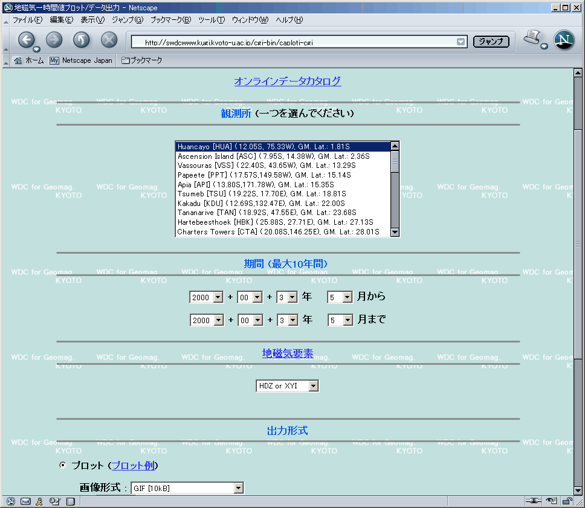
Task: Open Address Book status bar icon
Action: point(71,501)
